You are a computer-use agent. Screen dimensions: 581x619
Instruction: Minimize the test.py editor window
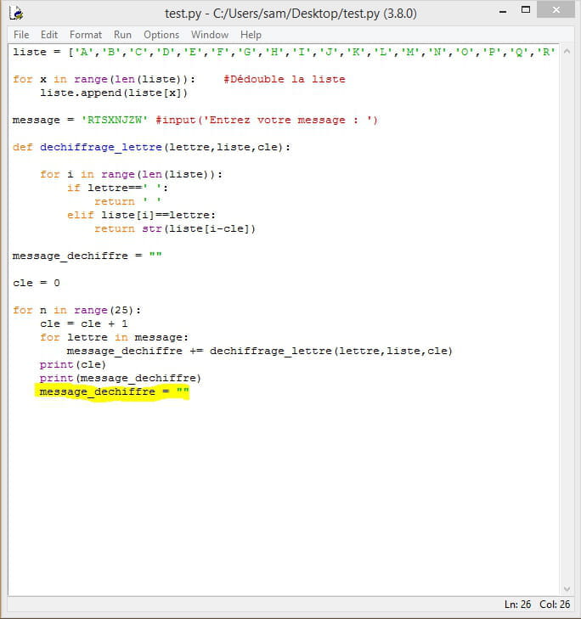tap(503, 11)
